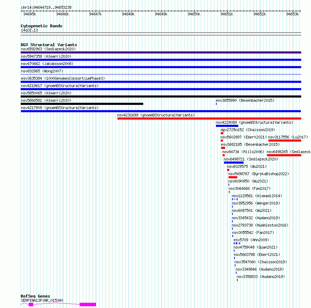The image size is (311, 308).
Task: Click the 94647k ruler position label
Action: click(95, 14)
